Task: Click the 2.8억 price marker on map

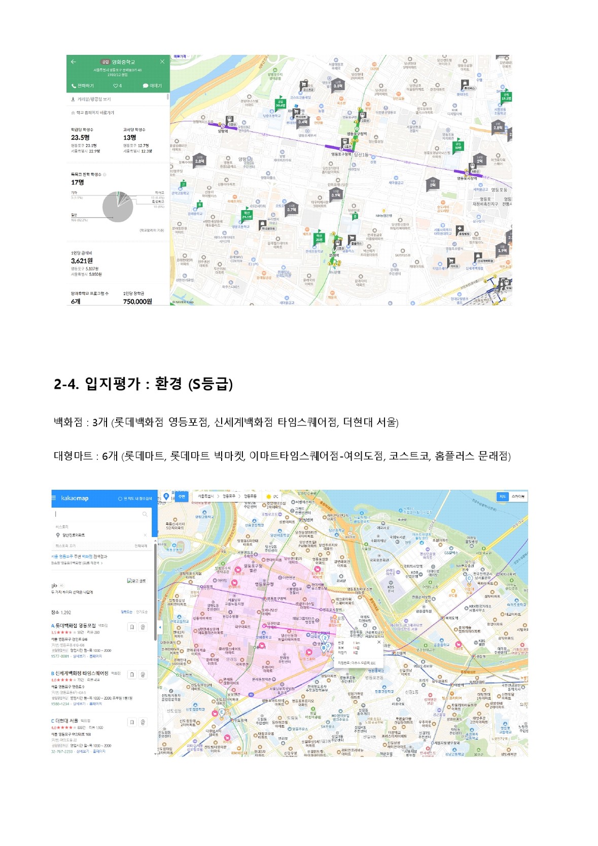Action: (199, 160)
